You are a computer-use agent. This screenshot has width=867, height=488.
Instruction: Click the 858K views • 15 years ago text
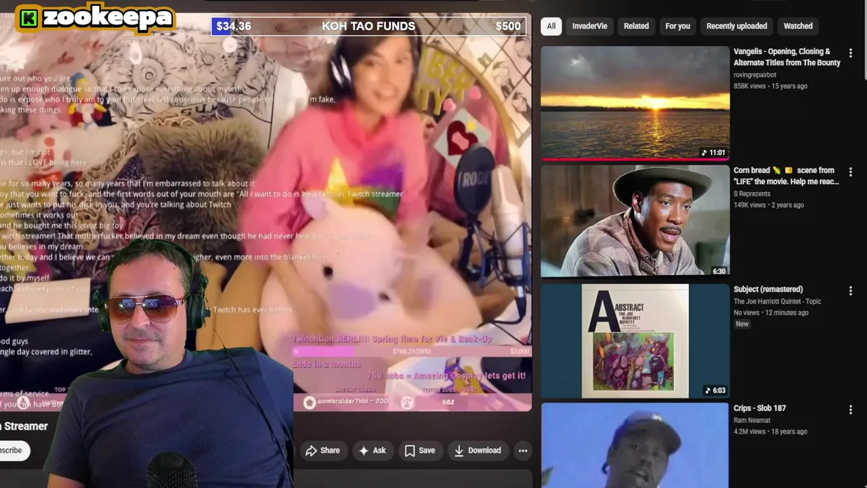770,86
